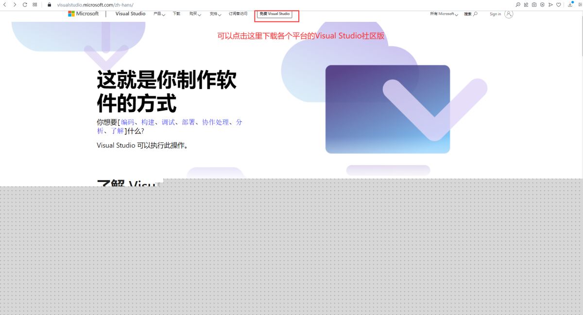
Task: Click the padlock site security icon
Action: pos(49,4)
